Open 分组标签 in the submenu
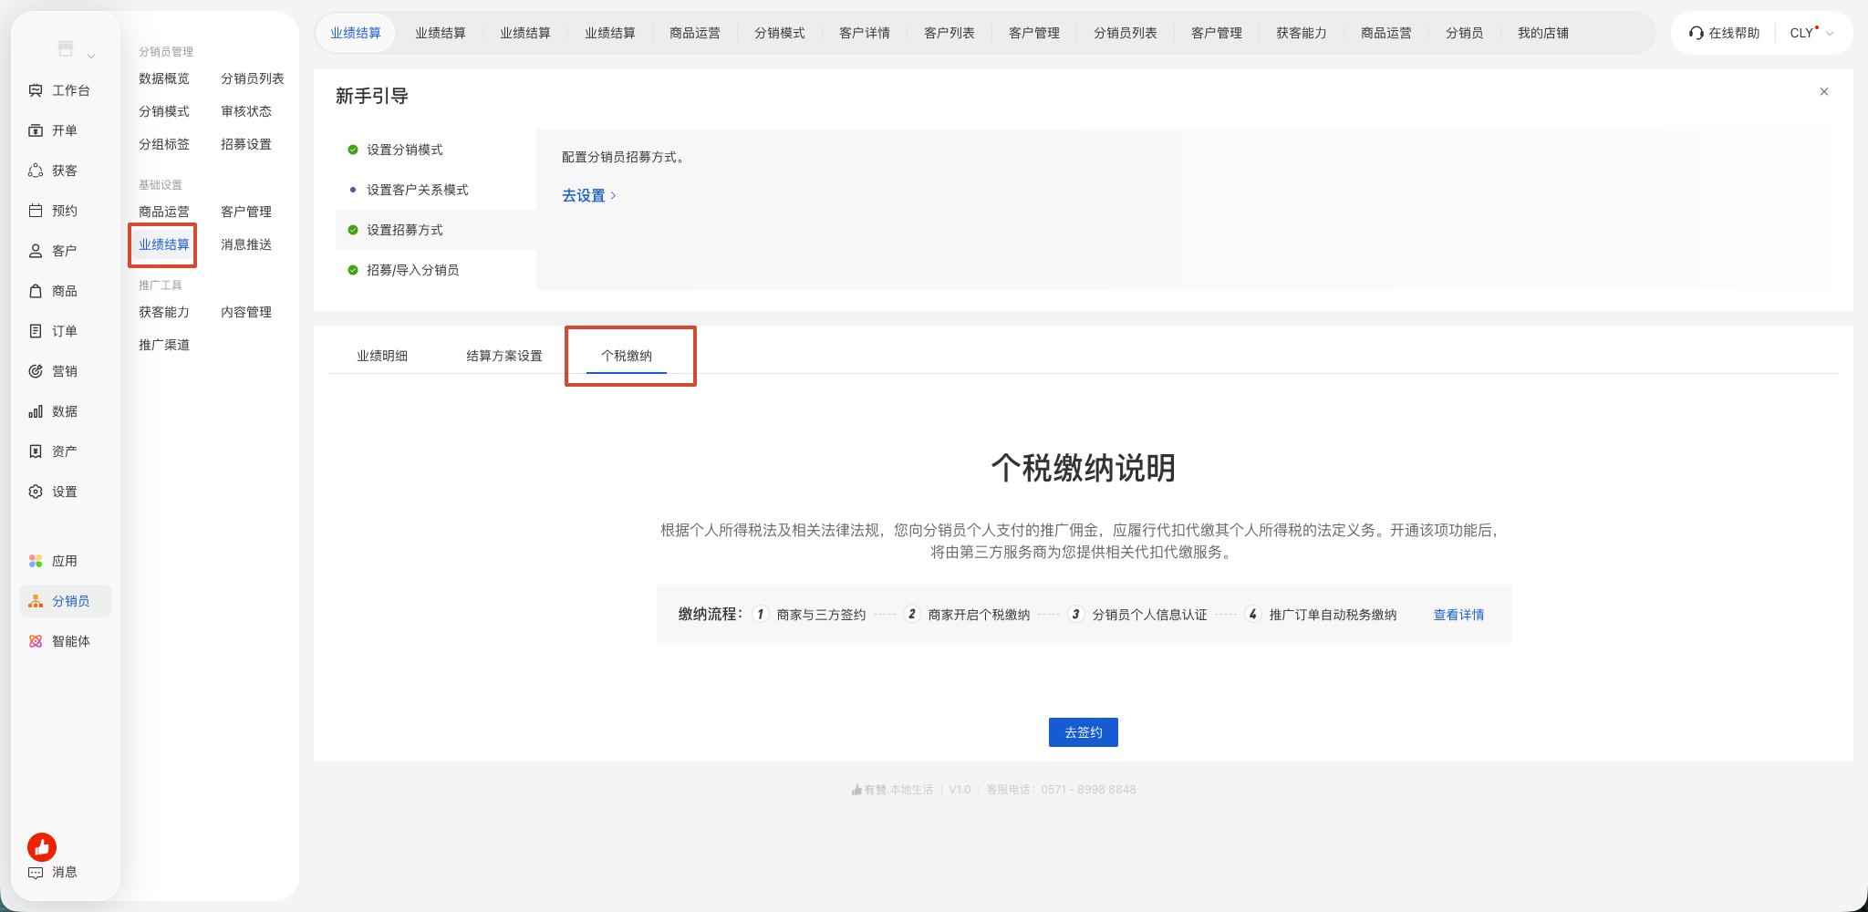1868x912 pixels. pyautogui.click(x=164, y=144)
